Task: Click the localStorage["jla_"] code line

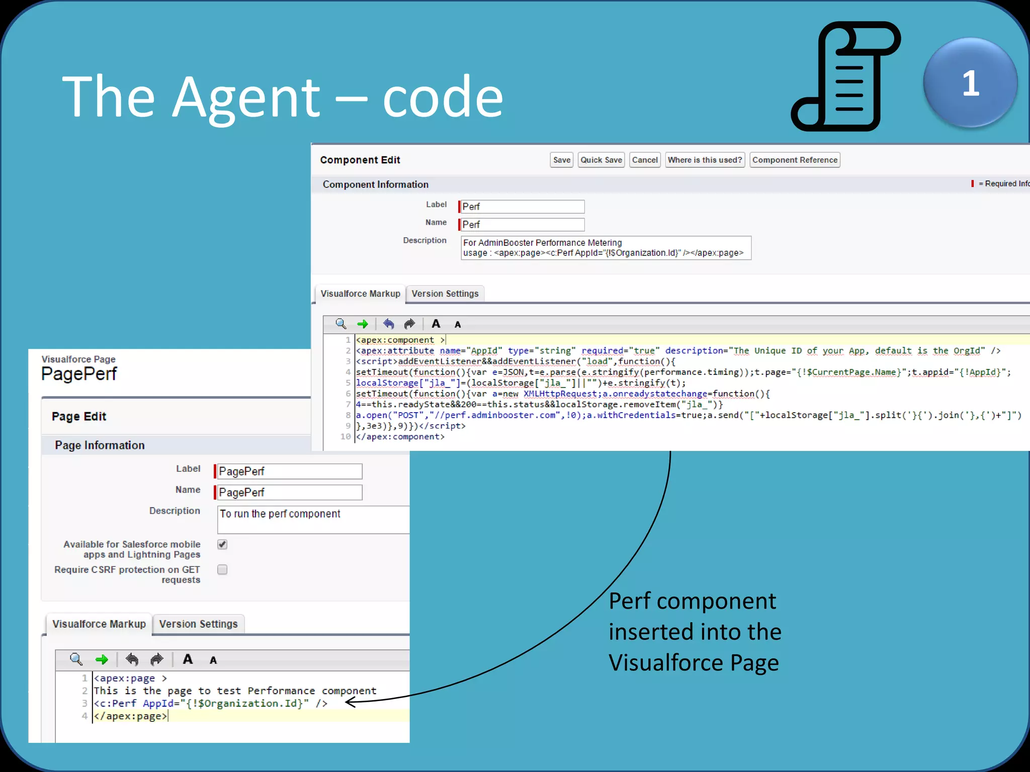Action: [x=521, y=383]
